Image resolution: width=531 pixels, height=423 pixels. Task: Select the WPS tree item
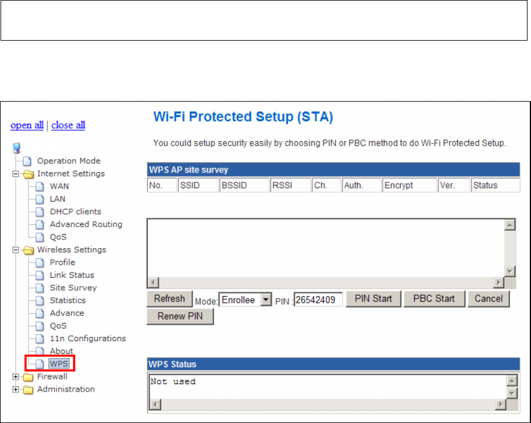coord(59,364)
